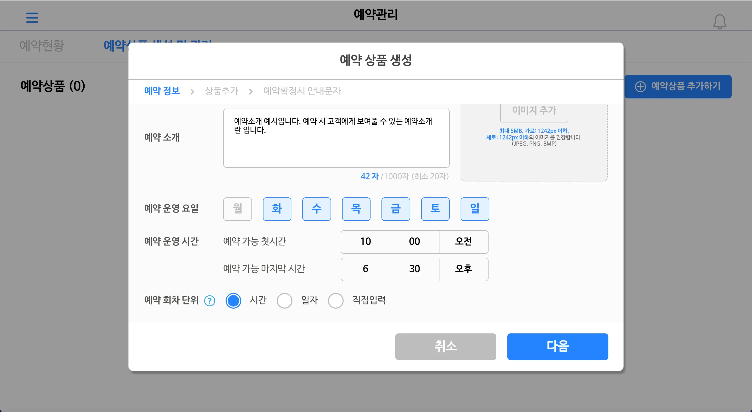Screen dimensions: 752x412
Task: Toggle Saturday (토) operating day
Action: pyautogui.click(x=435, y=209)
